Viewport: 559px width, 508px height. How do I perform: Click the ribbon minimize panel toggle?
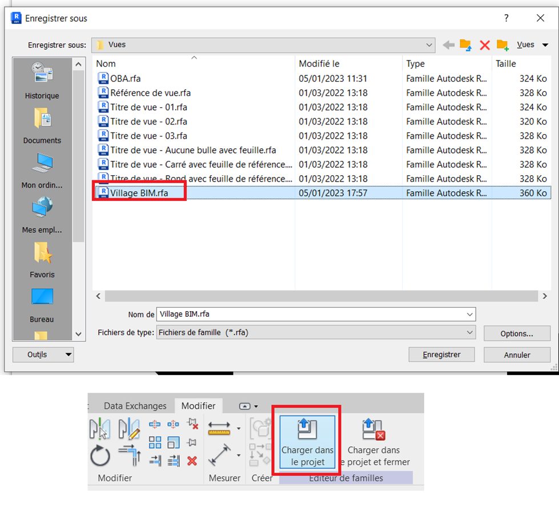click(244, 406)
